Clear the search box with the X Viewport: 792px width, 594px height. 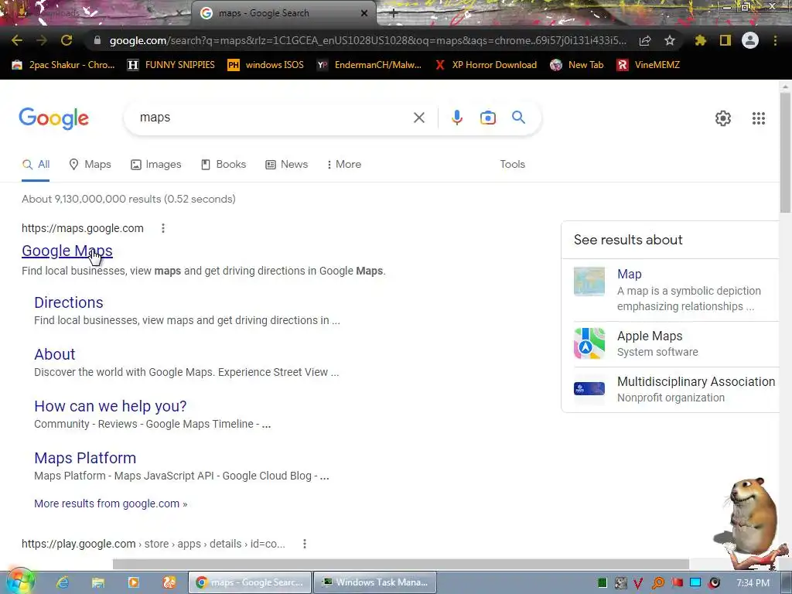(x=418, y=118)
